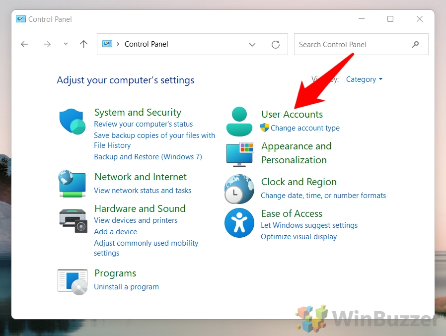
Task: Select Let Windows suggest settings
Action: 309,225
